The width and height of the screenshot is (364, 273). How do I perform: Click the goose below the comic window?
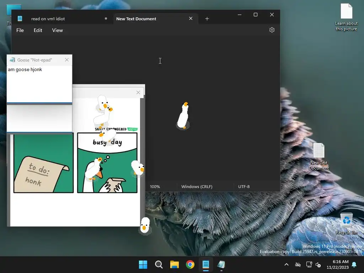pyautogui.click(x=145, y=226)
